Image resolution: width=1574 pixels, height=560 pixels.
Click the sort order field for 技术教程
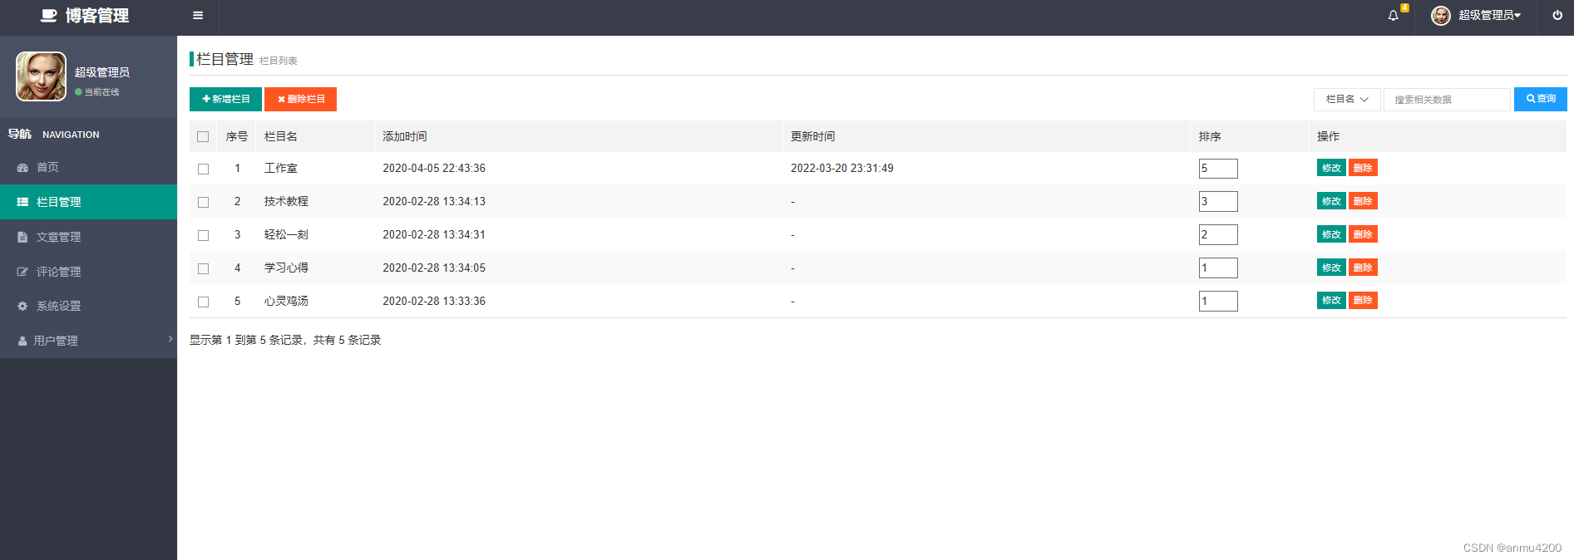tap(1218, 201)
